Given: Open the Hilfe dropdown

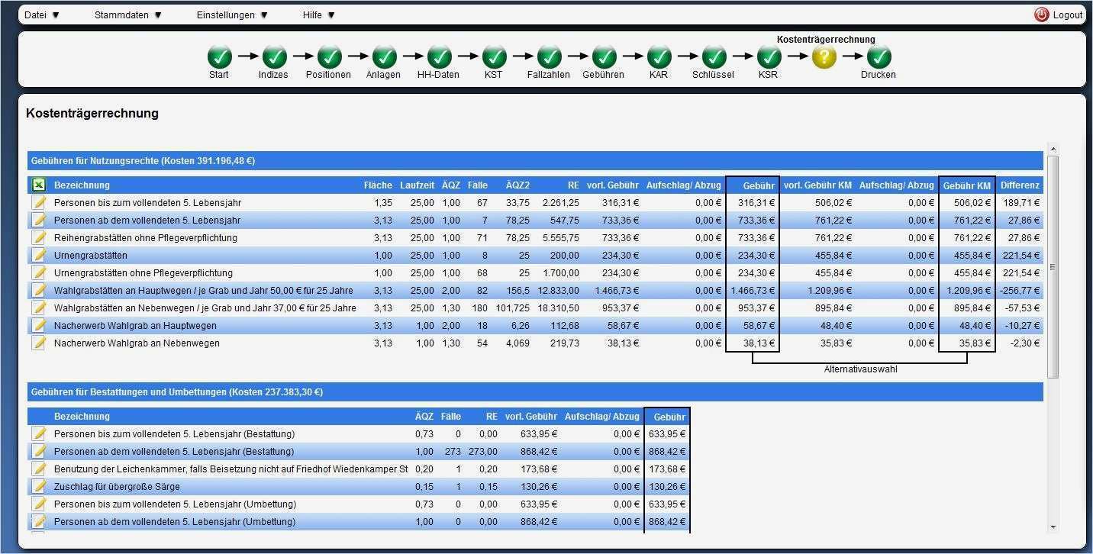Looking at the screenshot, I should coord(317,14).
